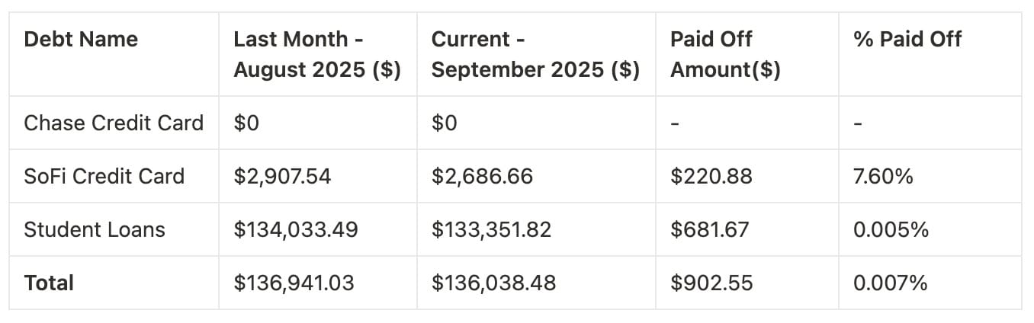Click the $2,686.66 SoFi September balance
Viewport: 1034px width, 323px height.
(x=482, y=176)
